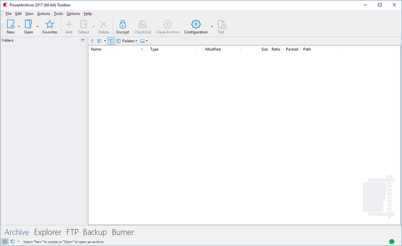Click the up one level arrow icon
The width and height of the screenshot is (402, 246).
(x=92, y=41)
